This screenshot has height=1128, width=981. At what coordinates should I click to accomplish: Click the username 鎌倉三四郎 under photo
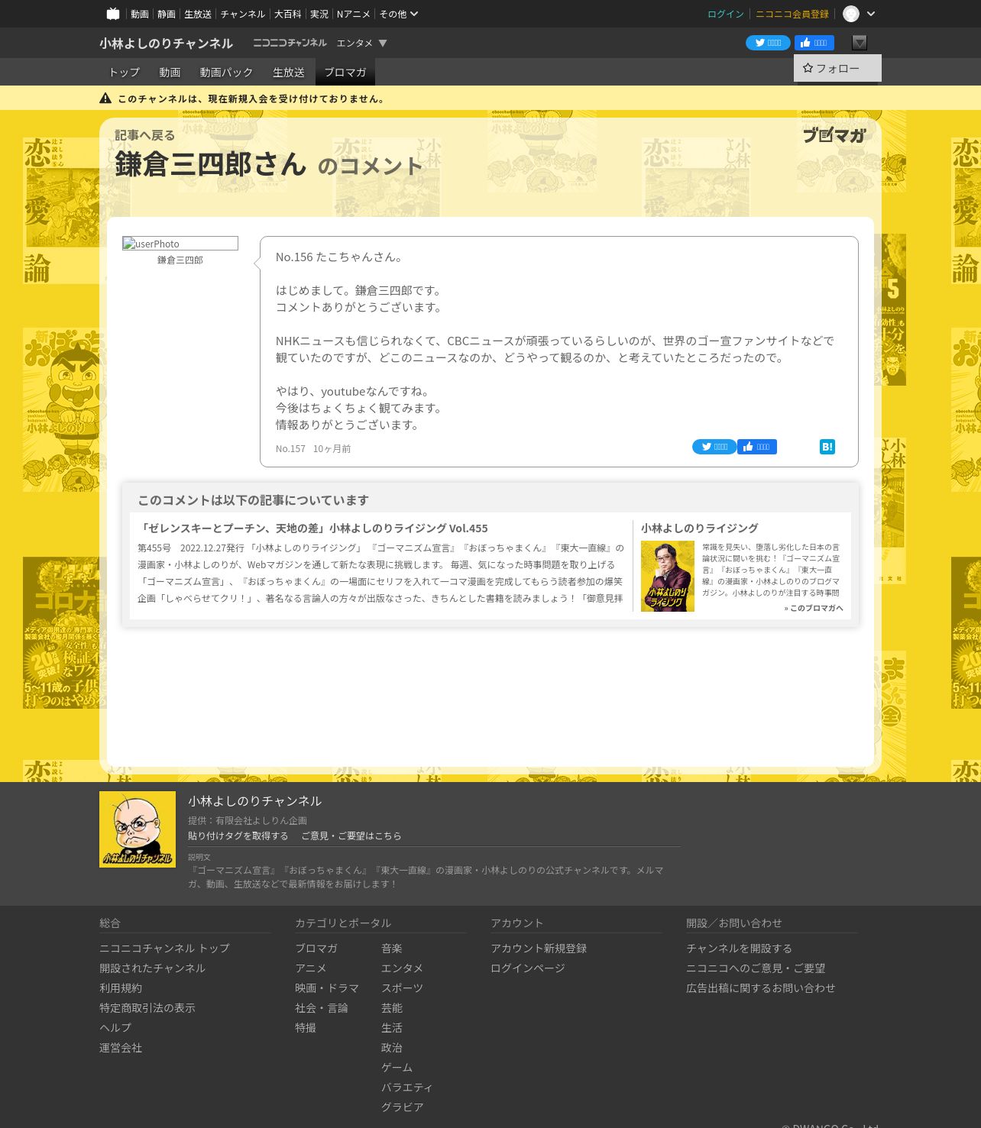[180, 260]
